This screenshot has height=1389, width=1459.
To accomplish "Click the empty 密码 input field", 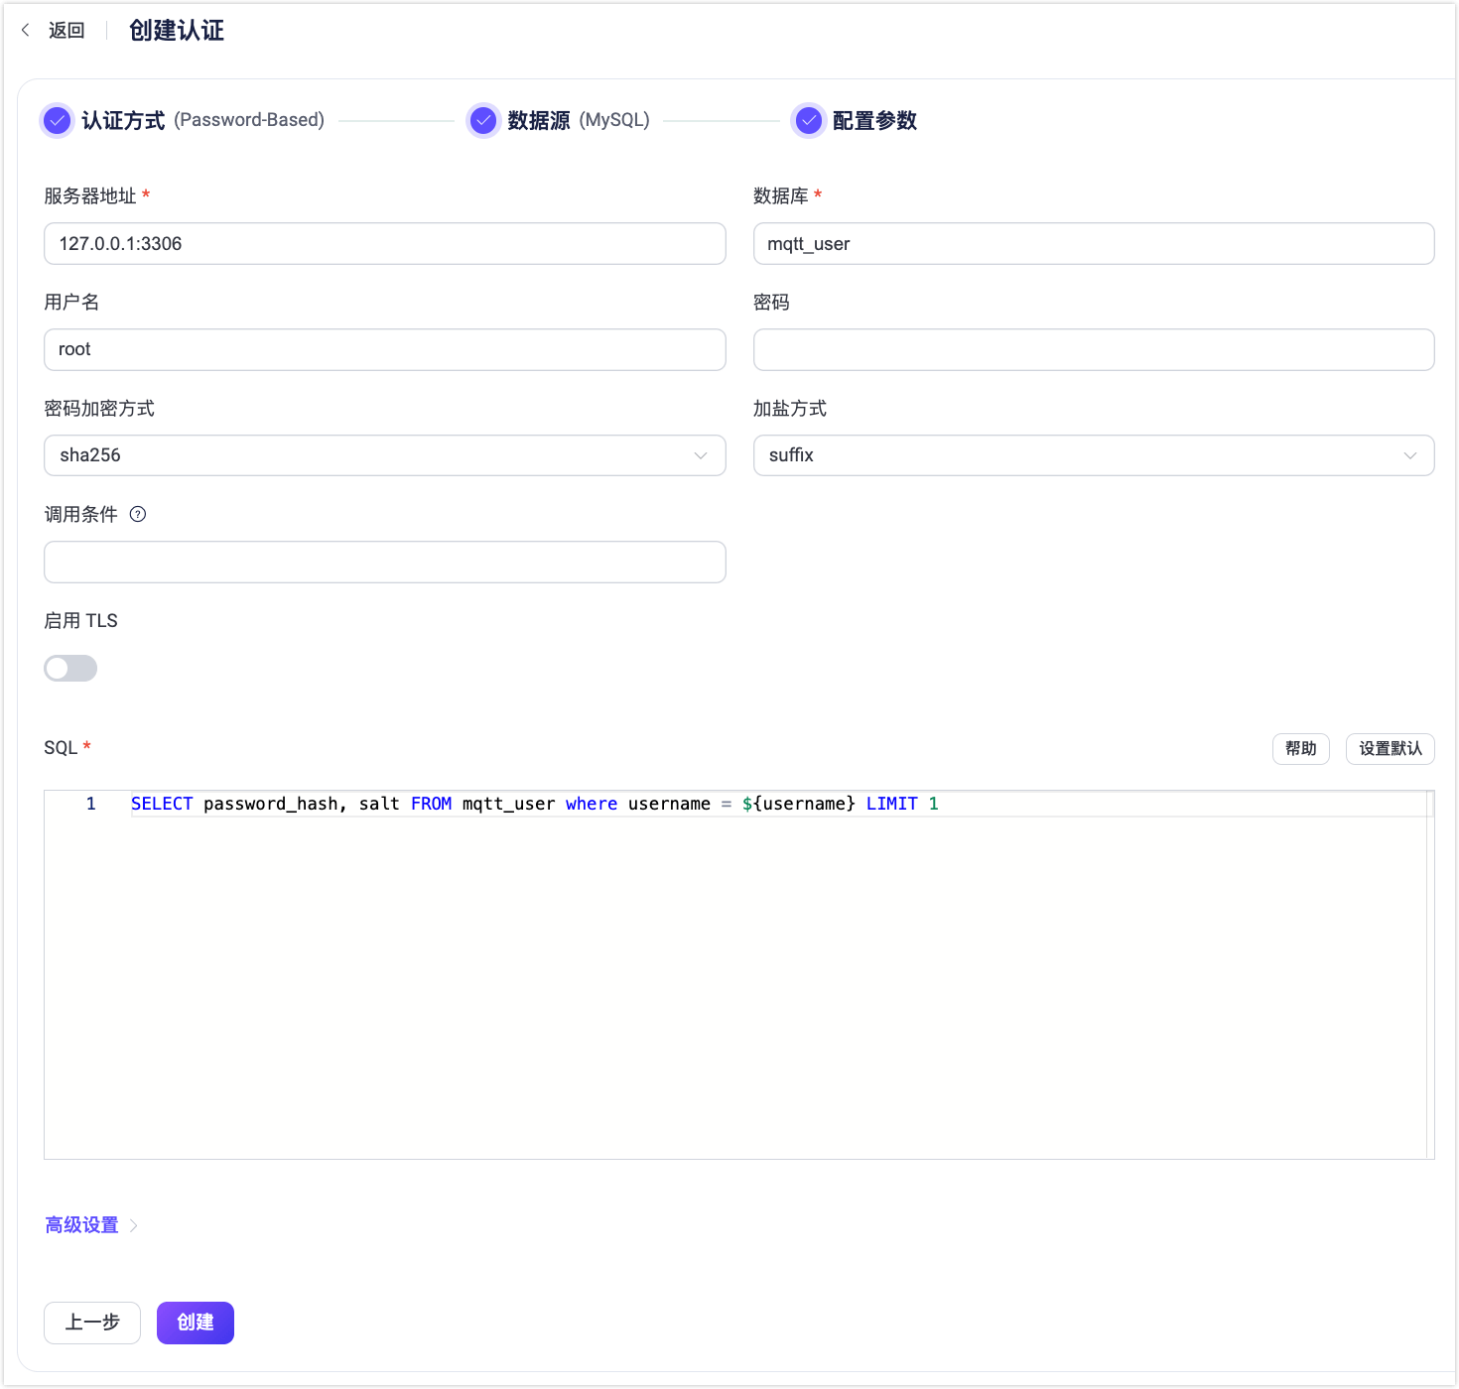I will click(1094, 349).
